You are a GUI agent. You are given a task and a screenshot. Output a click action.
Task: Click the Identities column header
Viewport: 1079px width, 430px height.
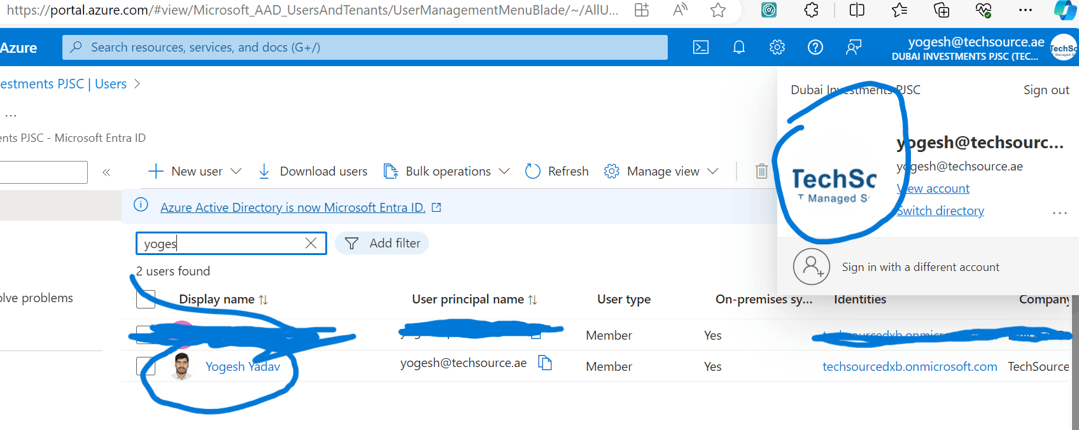pyautogui.click(x=860, y=300)
